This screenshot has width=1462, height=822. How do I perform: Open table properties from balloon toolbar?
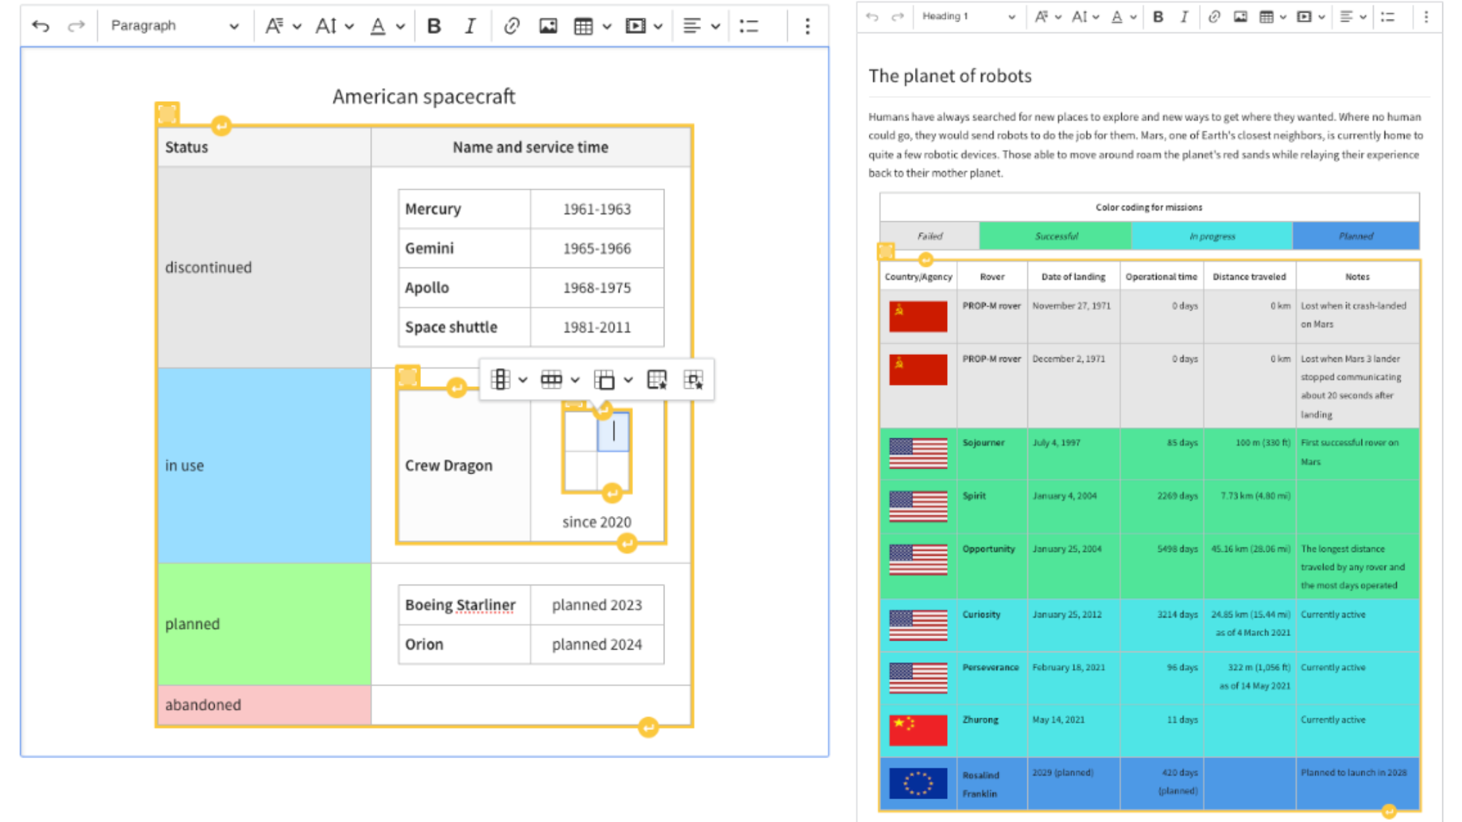point(657,379)
